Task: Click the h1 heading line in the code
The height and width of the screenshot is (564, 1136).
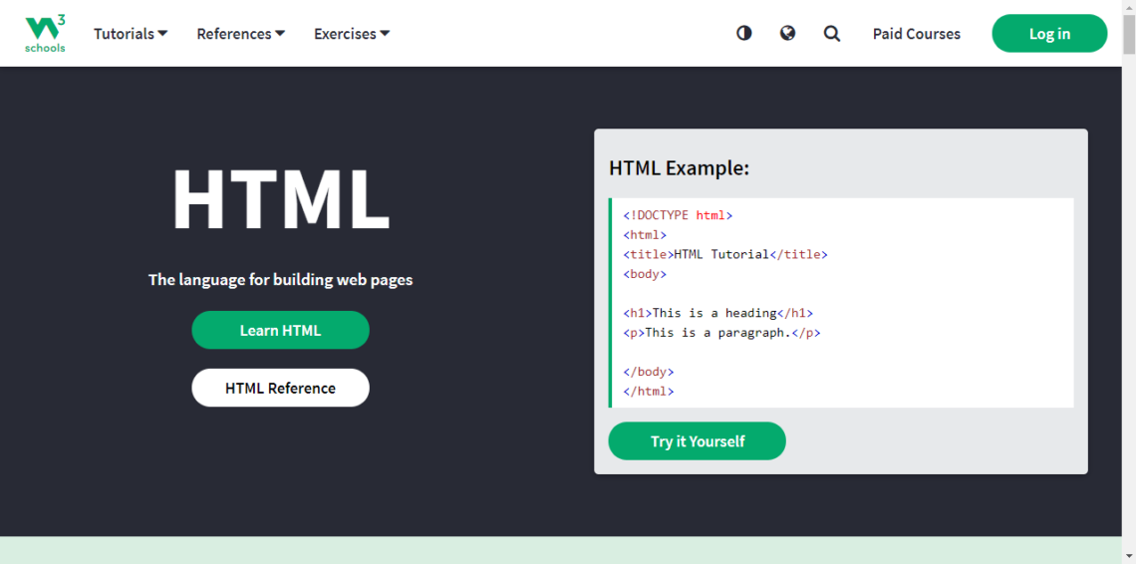Action: tap(717, 313)
